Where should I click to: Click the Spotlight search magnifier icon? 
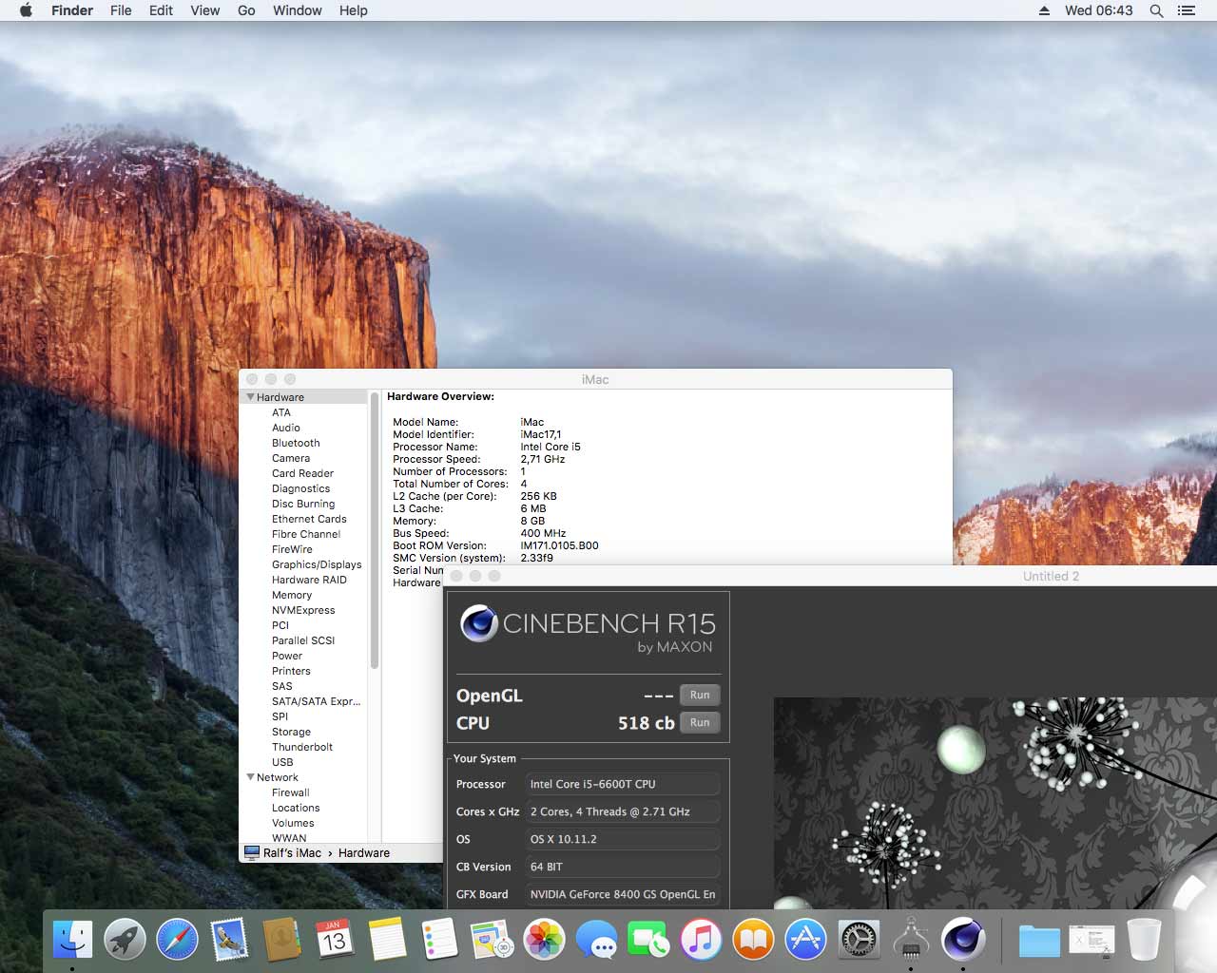pyautogui.click(x=1156, y=10)
